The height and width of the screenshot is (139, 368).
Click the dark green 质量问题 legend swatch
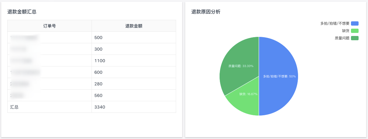coord(355,38)
